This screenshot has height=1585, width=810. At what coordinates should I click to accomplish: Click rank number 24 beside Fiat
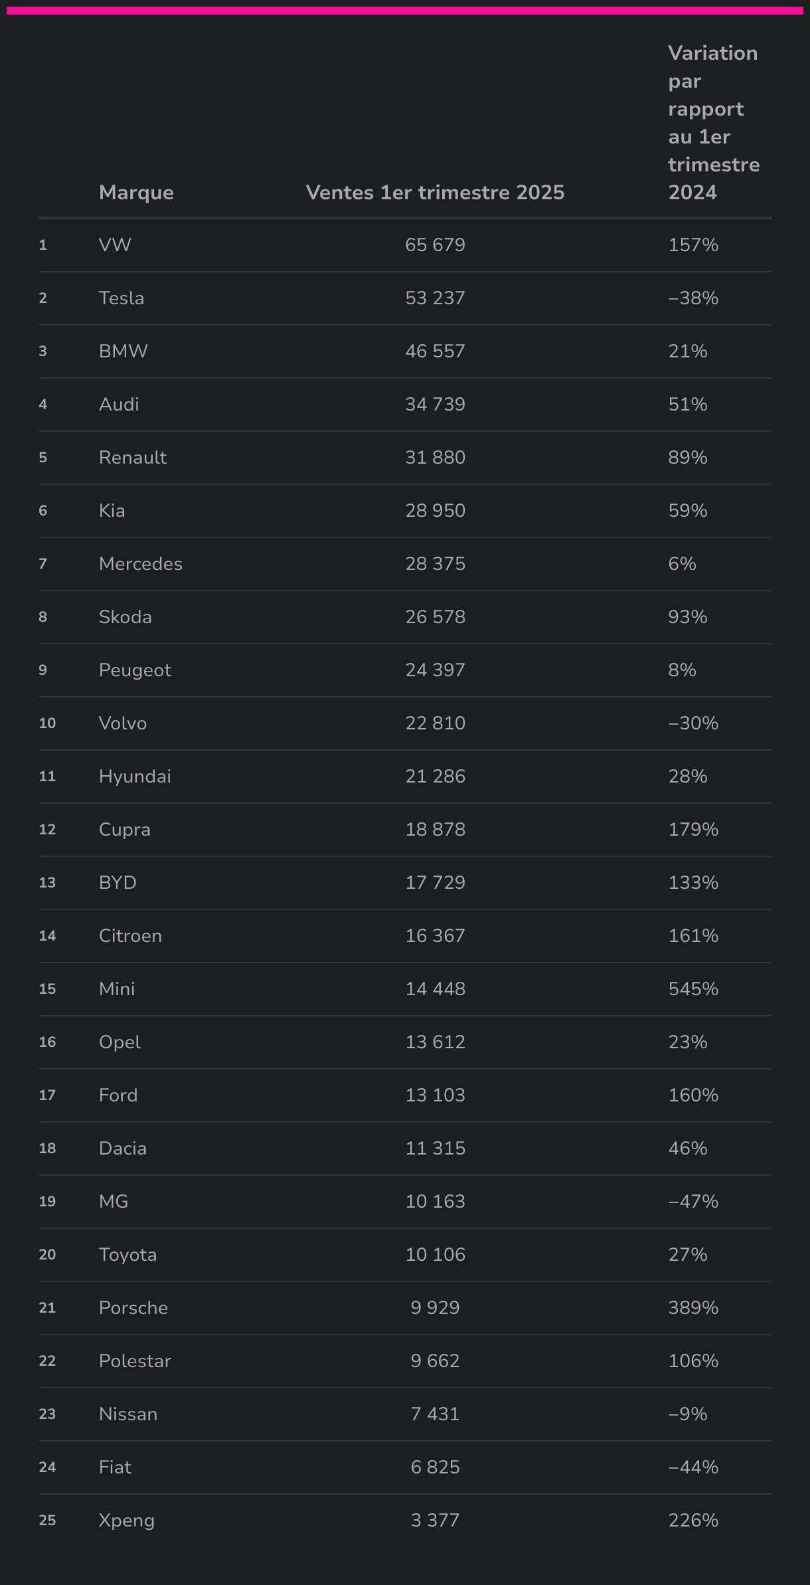[x=47, y=1467]
